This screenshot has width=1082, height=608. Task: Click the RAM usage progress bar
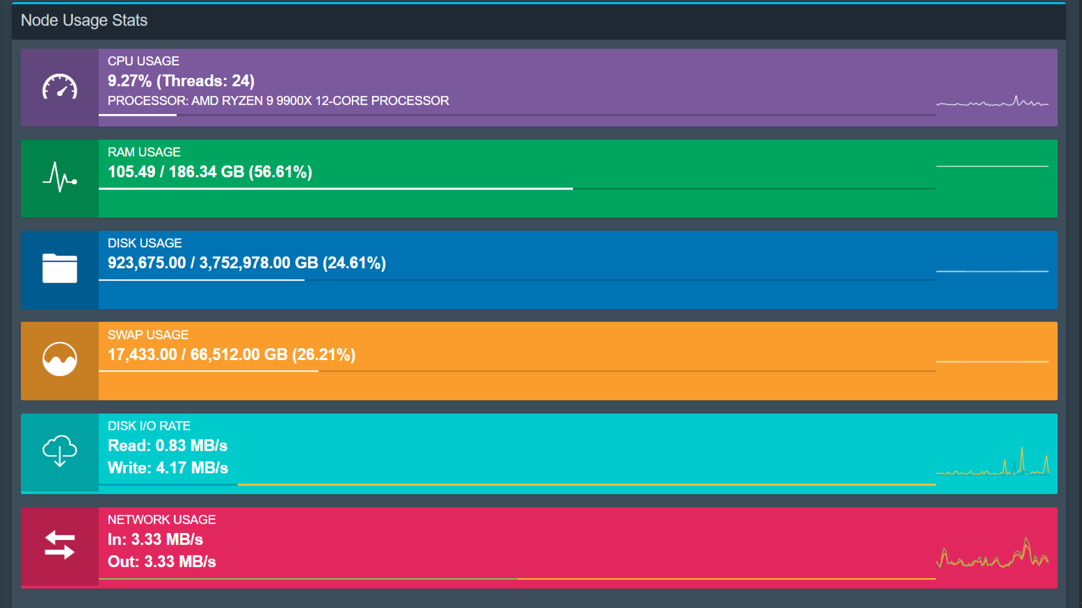(517, 188)
